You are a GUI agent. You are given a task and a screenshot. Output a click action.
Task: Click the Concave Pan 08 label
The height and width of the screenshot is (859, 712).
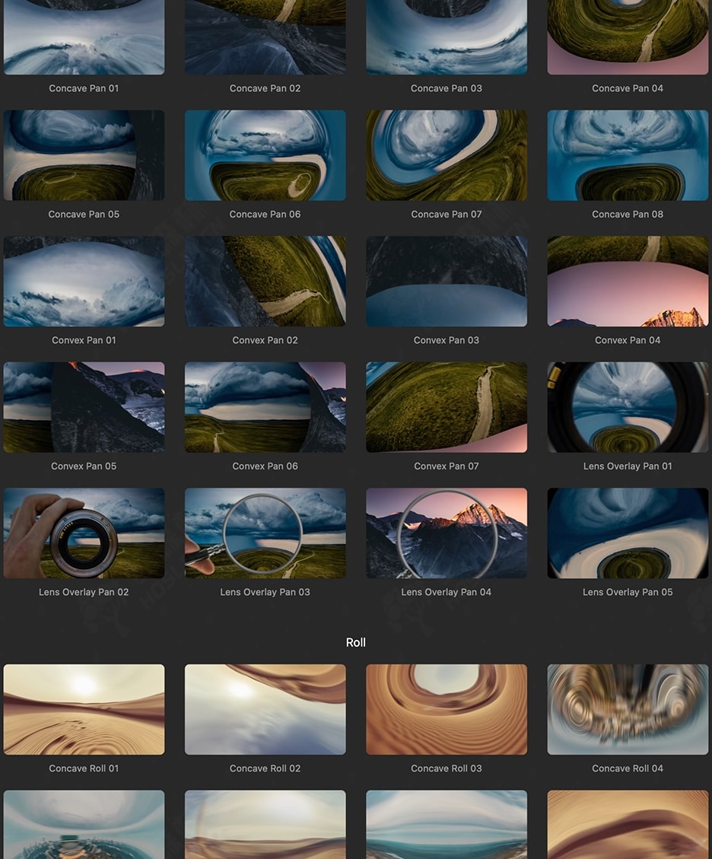628,215
